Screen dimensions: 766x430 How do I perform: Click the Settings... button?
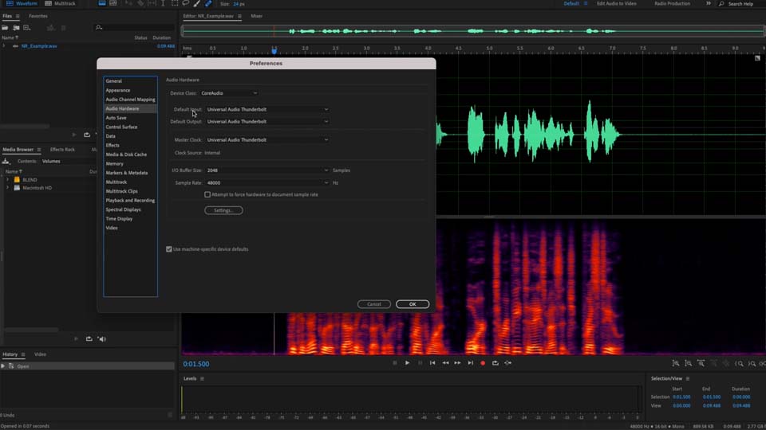coord(223,210)
